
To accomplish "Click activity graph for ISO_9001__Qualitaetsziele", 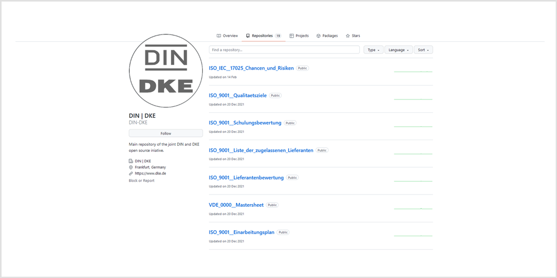I will point(413,99).
